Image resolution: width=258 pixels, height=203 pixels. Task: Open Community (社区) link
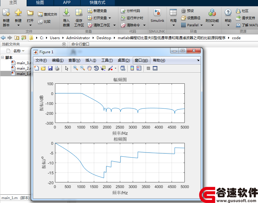pyautogui.click(x=242, y=11)
